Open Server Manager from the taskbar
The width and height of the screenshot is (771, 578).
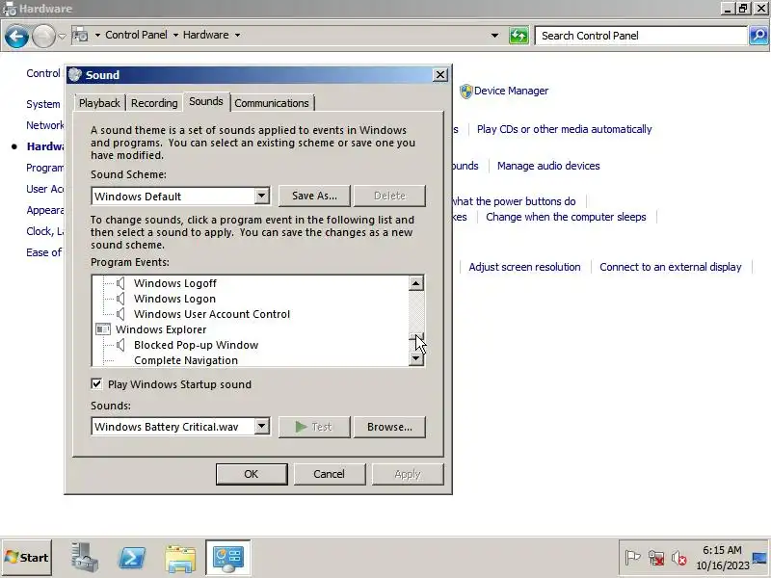(84, 558)
